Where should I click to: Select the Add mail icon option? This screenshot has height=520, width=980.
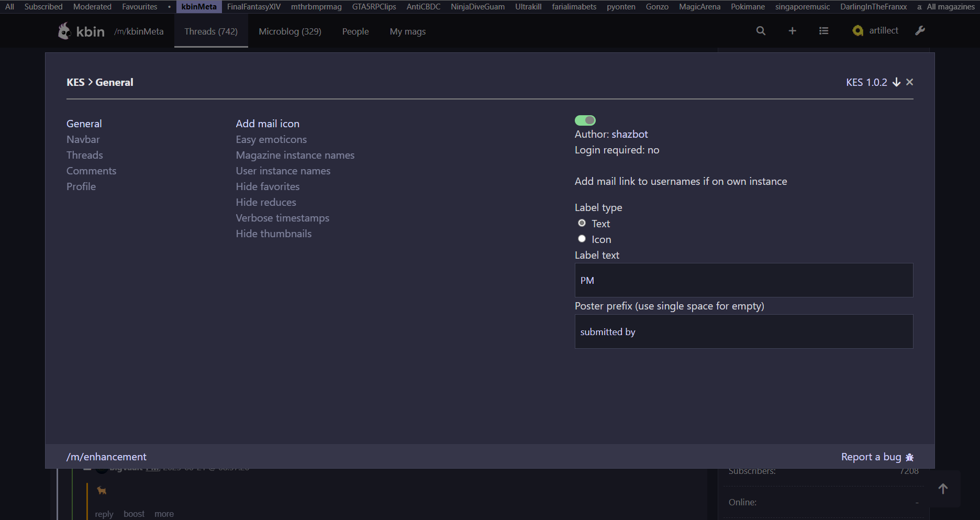coord(268,124)
